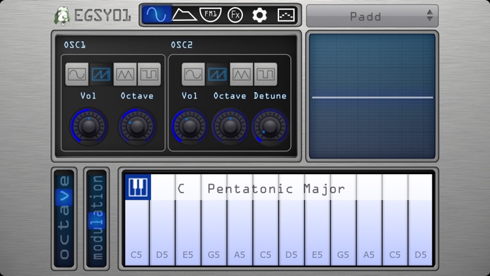Tap the last D5 key
Viewport: 490px width, 276px height.
[421, 232]
